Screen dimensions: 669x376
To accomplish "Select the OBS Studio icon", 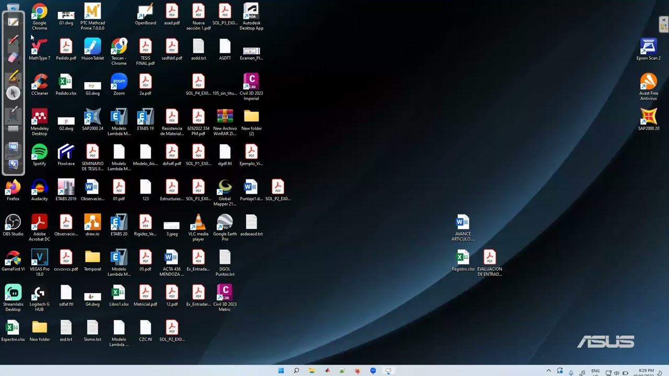I will (x=13, y=225).
